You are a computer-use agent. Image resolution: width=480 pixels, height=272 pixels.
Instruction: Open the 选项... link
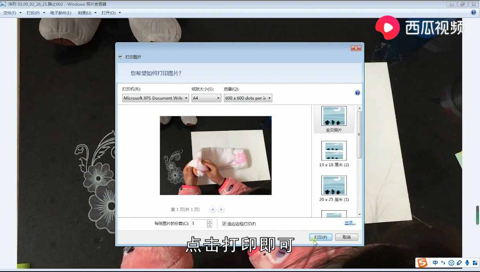tap(350, 223)
